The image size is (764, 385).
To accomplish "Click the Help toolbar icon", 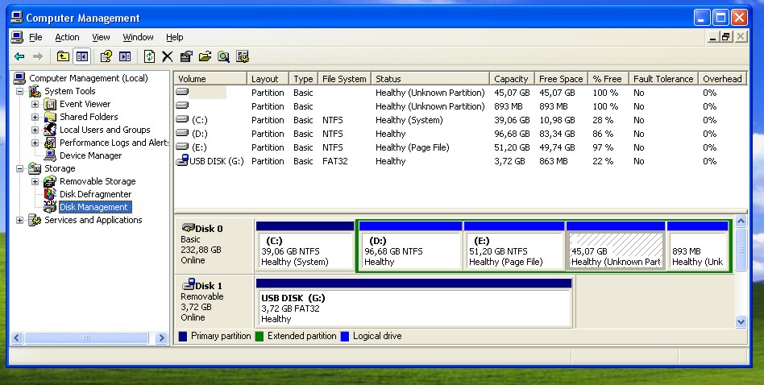I will (x=106, y=56).
